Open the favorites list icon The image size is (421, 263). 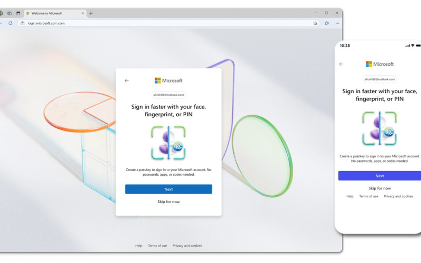coord(327,23)
